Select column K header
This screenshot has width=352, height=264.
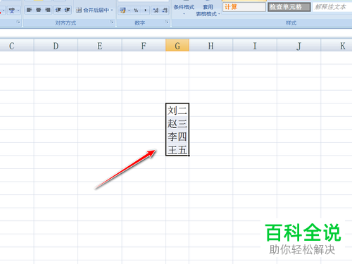click(x=337, y=46)
